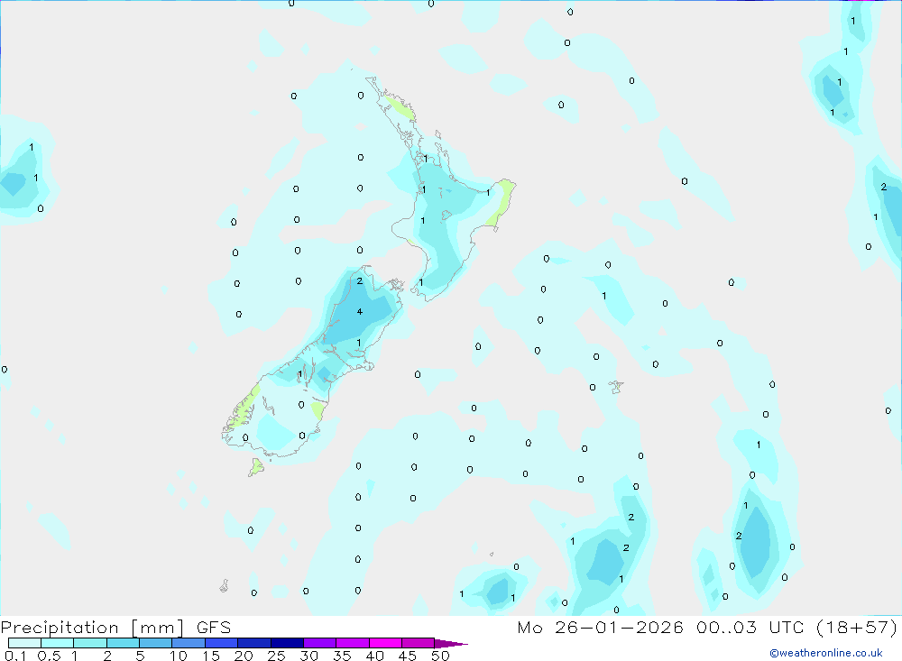Click the 35–40 mm violet swatch
This screenshot has width=902, height=661.
(353, 643)
